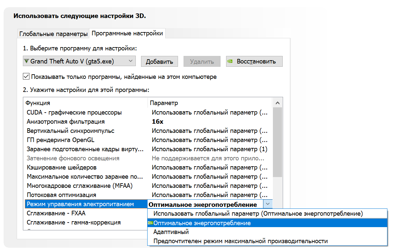
Task: Choose the Адаптивный option
Action: tap(267, 232)
